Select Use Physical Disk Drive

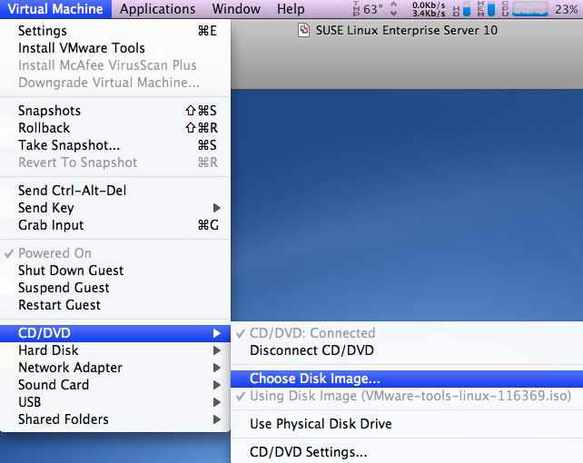[407, 424]
